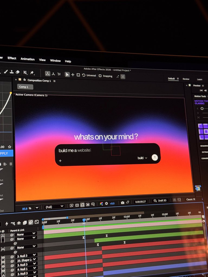Screen dimensions: 208x277
Task: Go to first frame in Preview panel
Action: 201,90
